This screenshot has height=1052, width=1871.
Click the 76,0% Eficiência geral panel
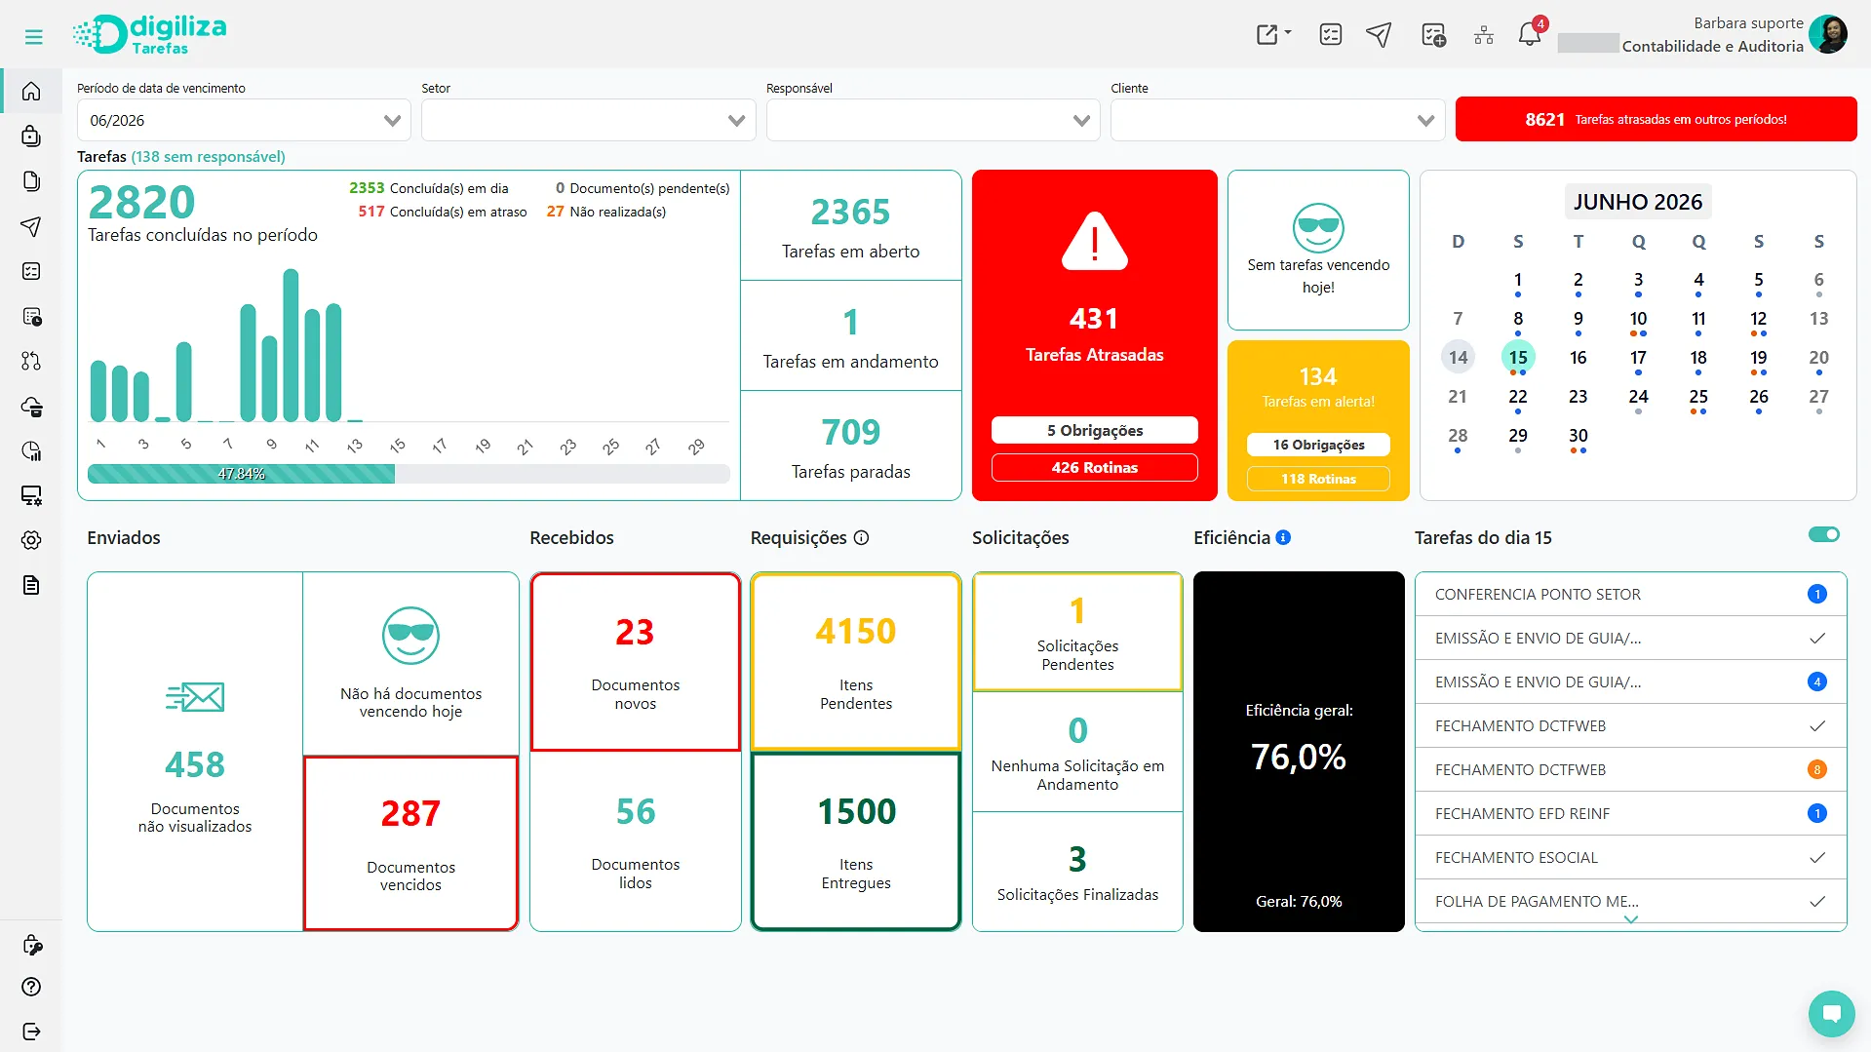(x=1299, y=752)
